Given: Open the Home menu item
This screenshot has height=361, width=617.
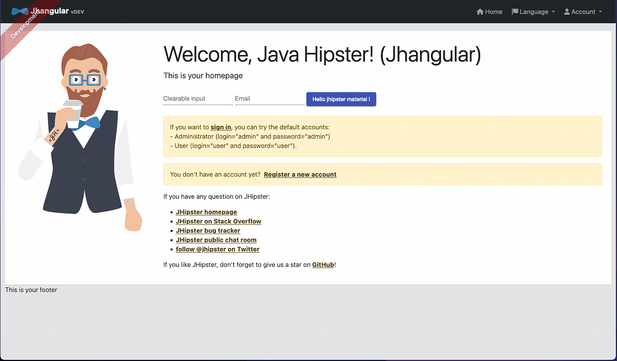Looking at the screenshot, I should point(489,12).
